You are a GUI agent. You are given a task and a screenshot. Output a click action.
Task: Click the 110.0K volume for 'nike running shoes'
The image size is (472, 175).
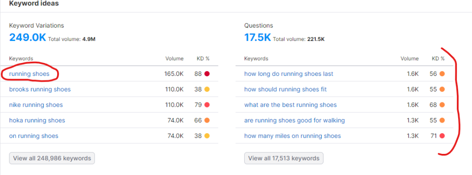tap(174, 105)
